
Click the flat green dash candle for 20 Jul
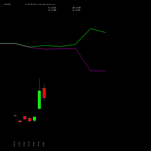click(x=15, y=116)
